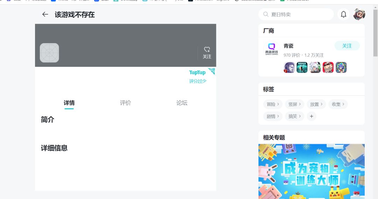Open the red grinning face game icon

[x=328, y=67]
